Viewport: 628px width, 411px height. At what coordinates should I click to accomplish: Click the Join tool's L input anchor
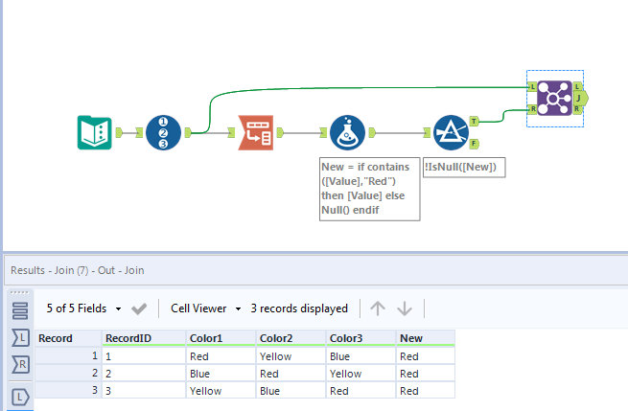[532, 87]
